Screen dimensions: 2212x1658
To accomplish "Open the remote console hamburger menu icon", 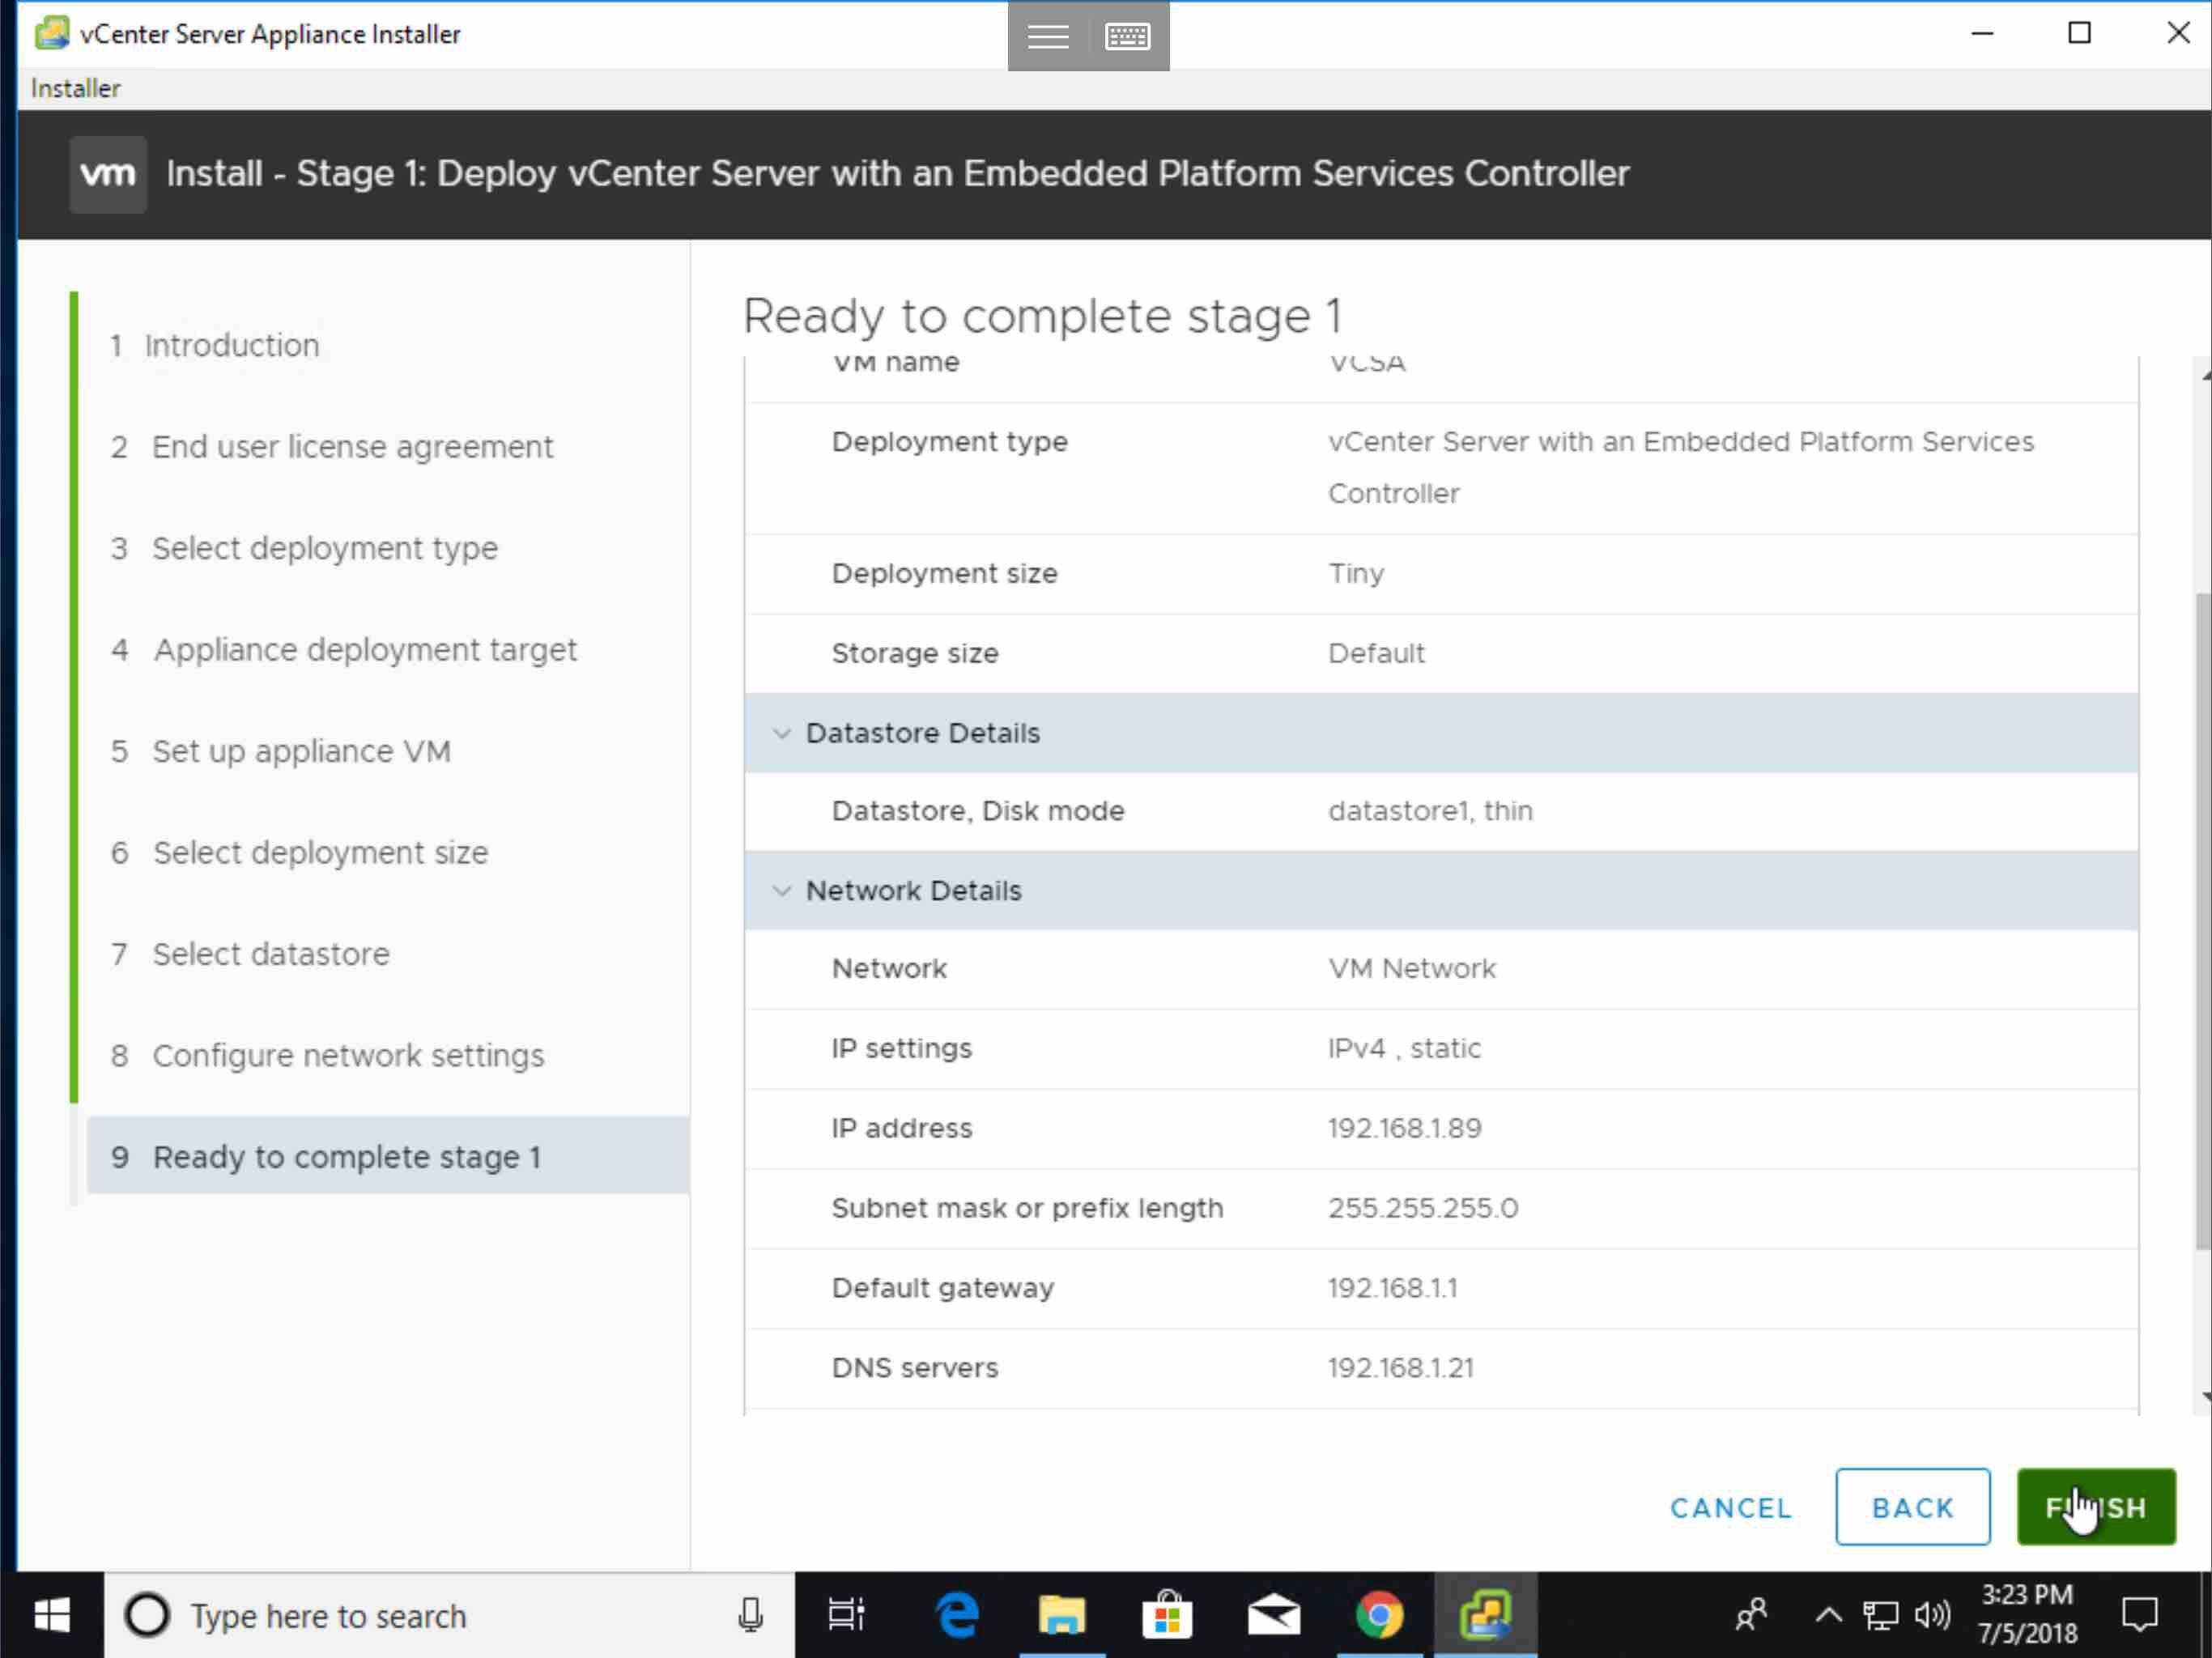I will click(x=1048, y=36).
